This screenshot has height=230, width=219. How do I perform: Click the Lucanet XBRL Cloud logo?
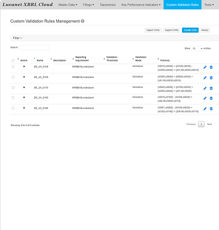[x=28, y=4]
